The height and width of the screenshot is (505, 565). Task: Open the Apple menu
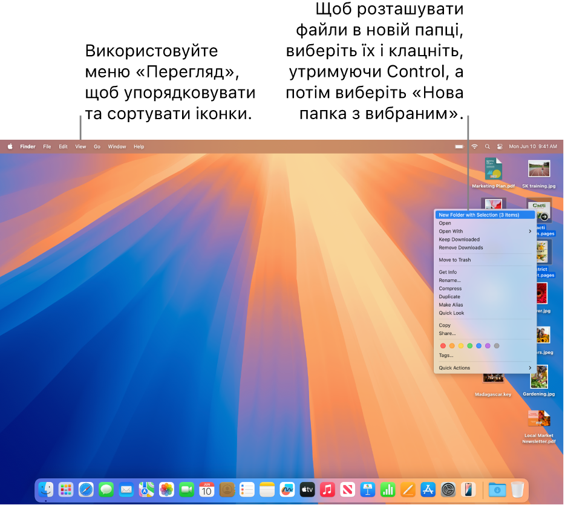point(10,146)
